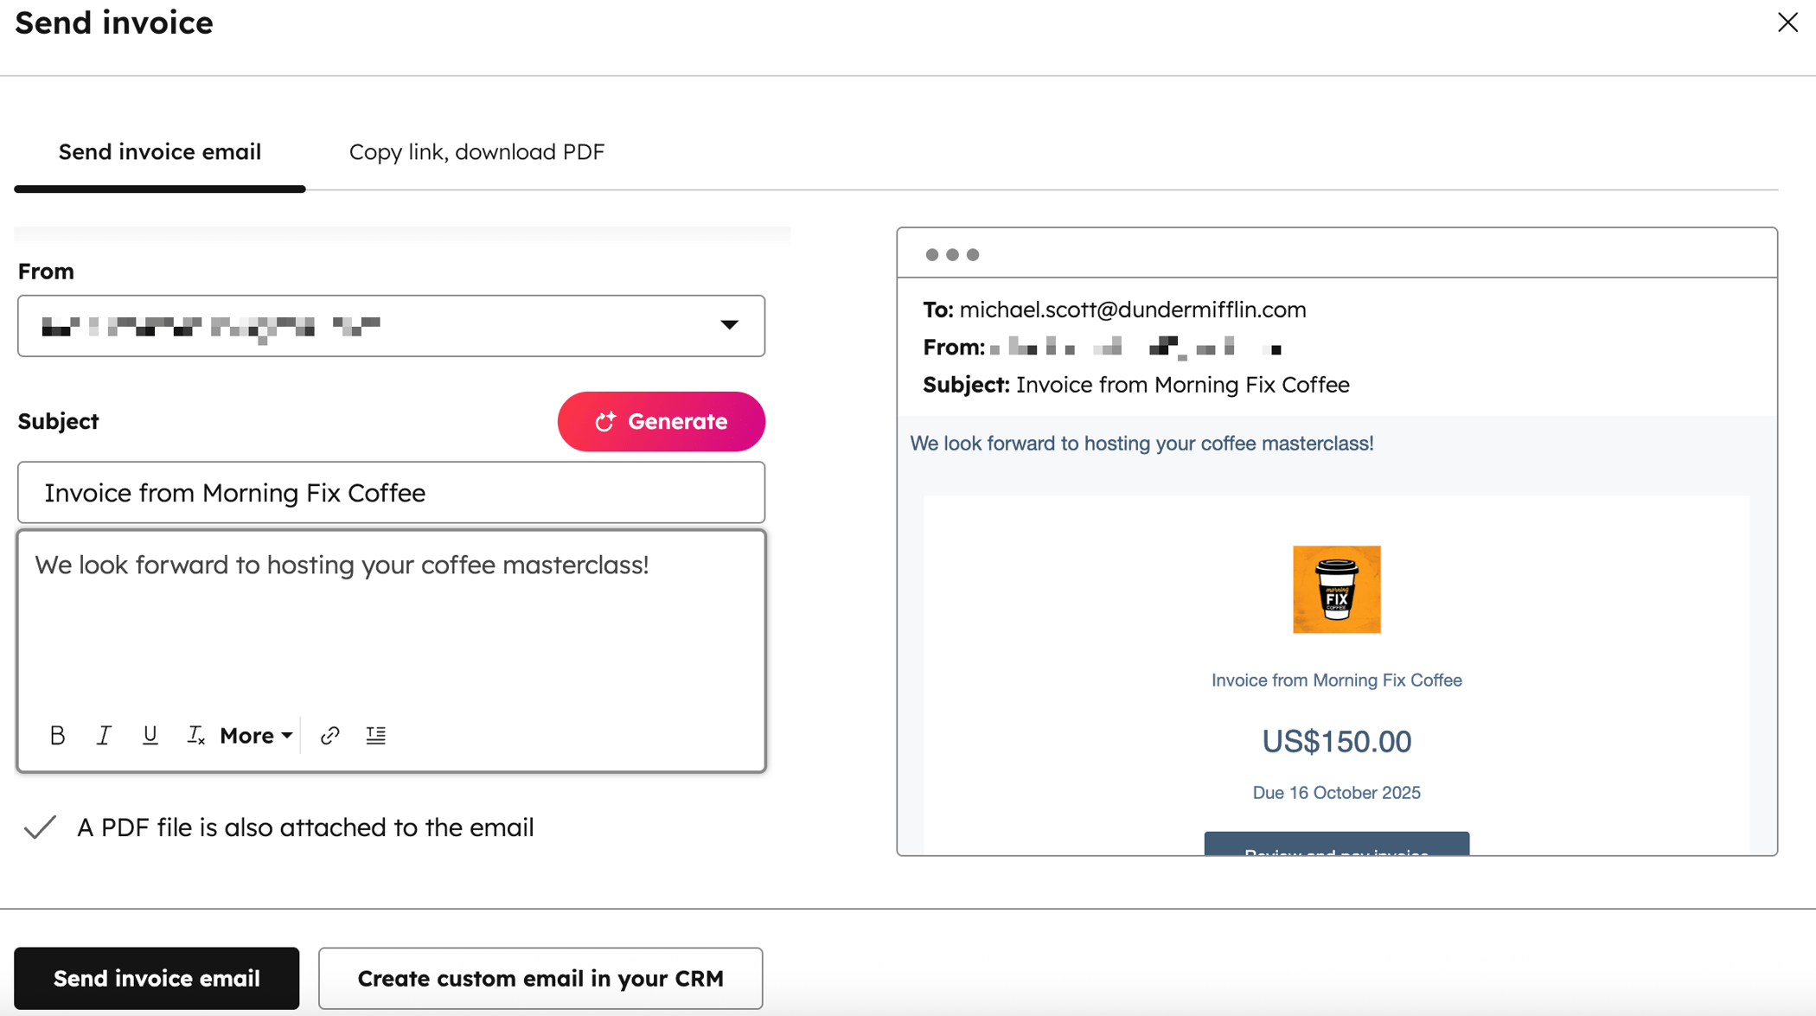Toggle the PDF attachment checkmark
Image resolution: width=1816 pixels, height=1016 pixels.
40,827
